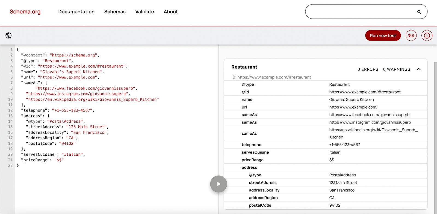
Task: Open the language switcher icon
Action: [x=411, y=35]
